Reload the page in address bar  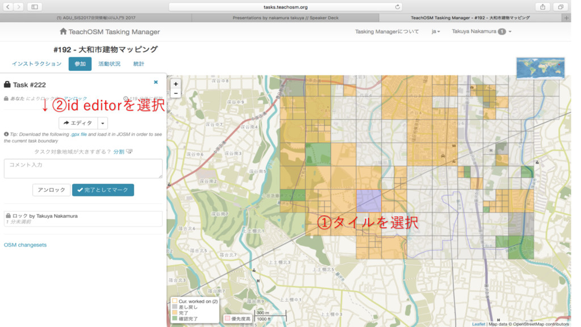coord(397,7)
